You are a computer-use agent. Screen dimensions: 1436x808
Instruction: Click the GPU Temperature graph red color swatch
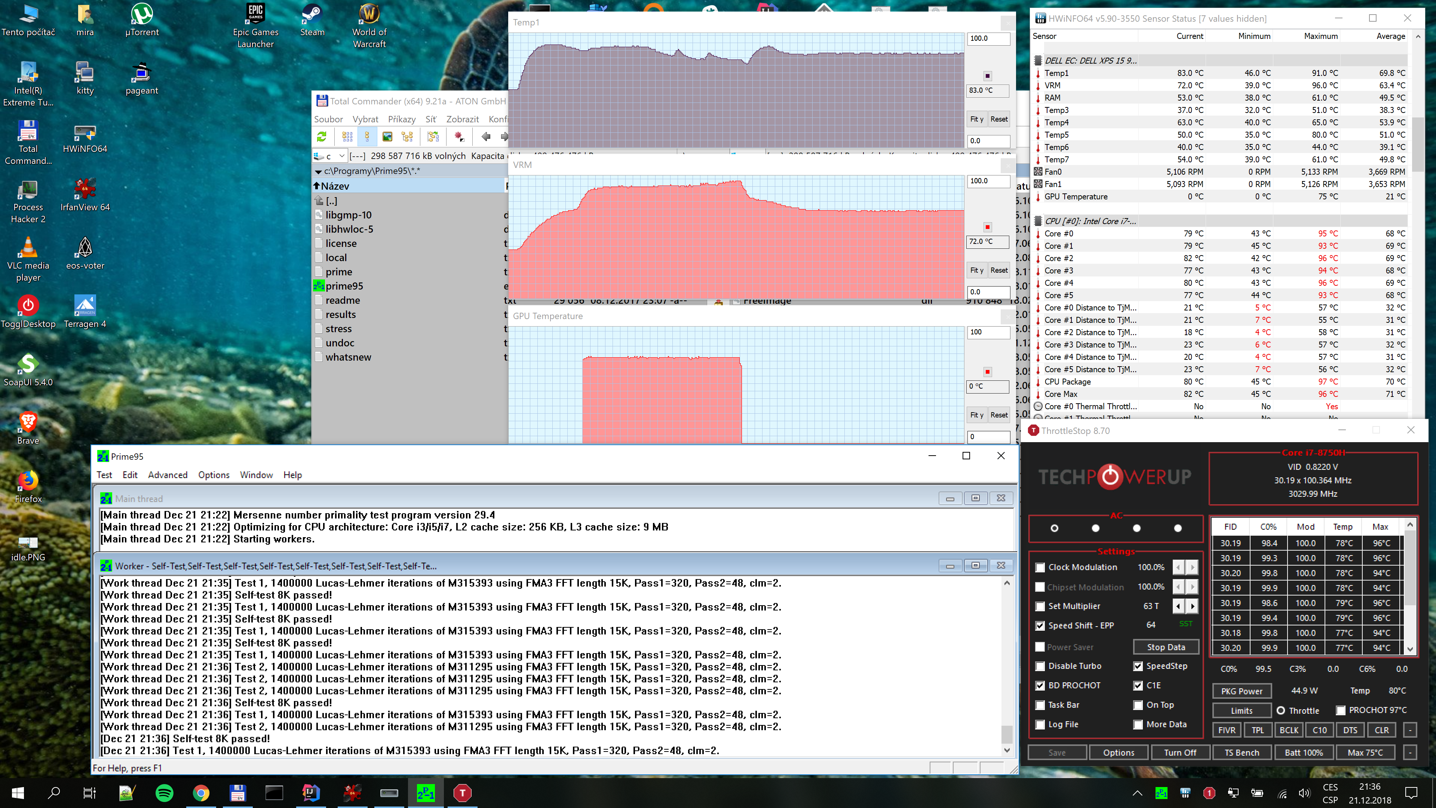987,372
